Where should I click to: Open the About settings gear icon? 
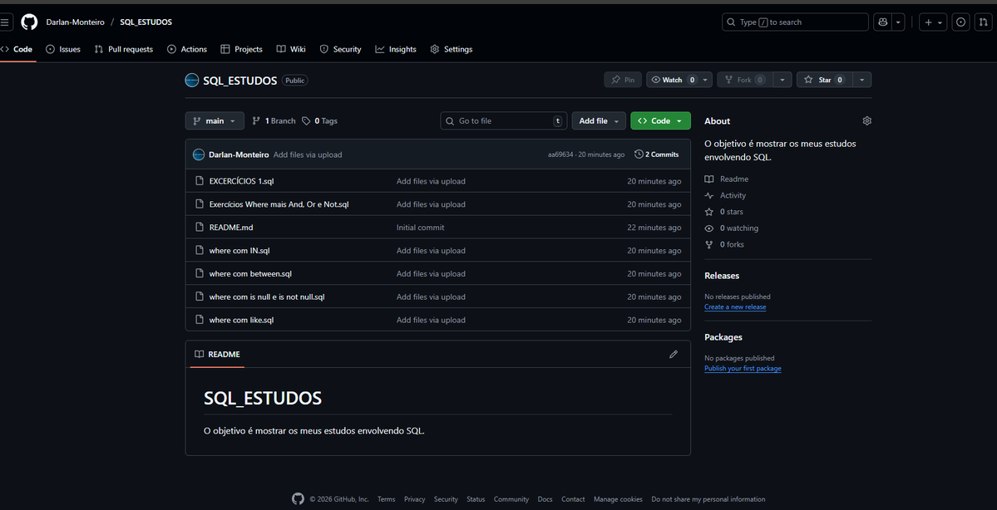click(x=866, y=120)
